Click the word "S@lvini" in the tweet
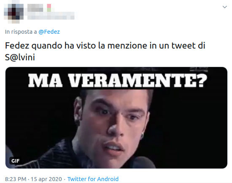This screenshot has height=183, width=232. pos(20,57)
